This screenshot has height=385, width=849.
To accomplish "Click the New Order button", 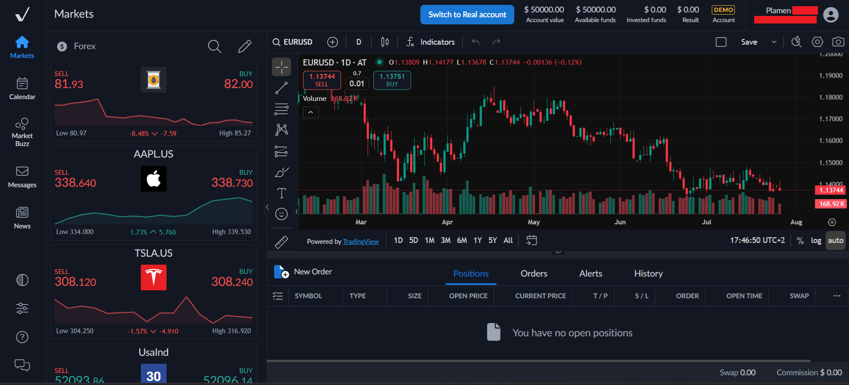I will [x=303, y=272].
